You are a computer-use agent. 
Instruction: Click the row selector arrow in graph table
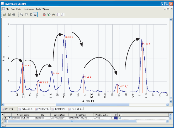tap(6, 118)
